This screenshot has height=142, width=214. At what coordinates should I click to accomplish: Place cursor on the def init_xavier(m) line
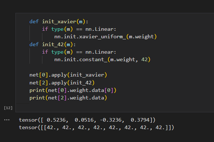click(x=59, y=21)
